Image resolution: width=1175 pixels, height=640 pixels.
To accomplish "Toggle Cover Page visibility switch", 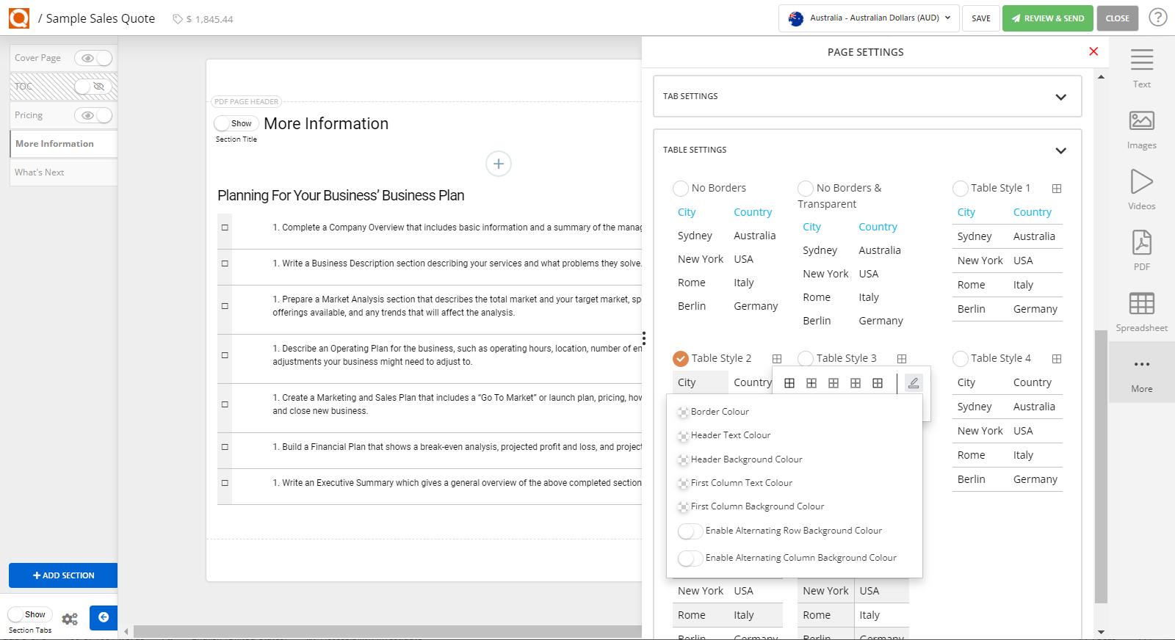I will tap(93, 58).
